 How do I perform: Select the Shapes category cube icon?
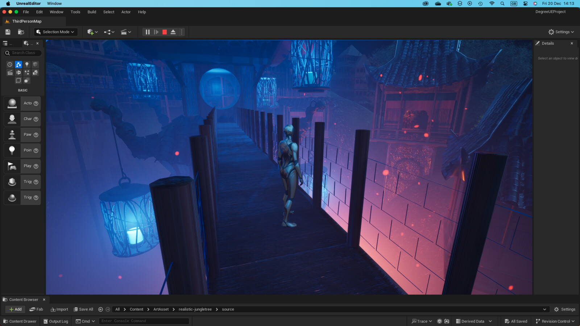click(35, 64)
